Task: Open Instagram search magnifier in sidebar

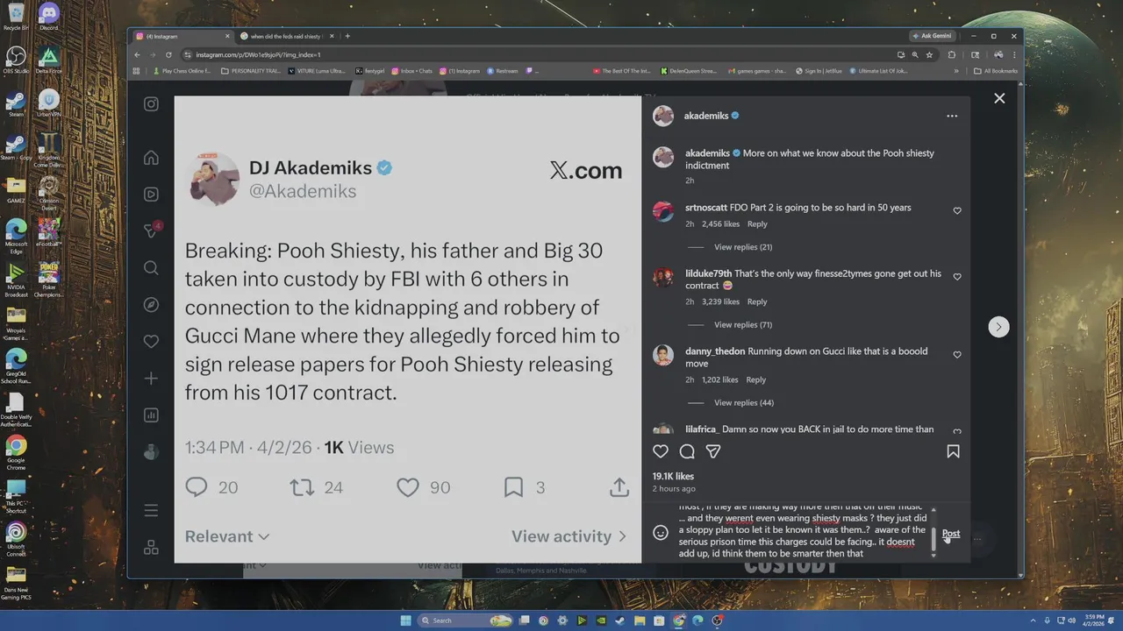Action: click(x=151, y=268)
